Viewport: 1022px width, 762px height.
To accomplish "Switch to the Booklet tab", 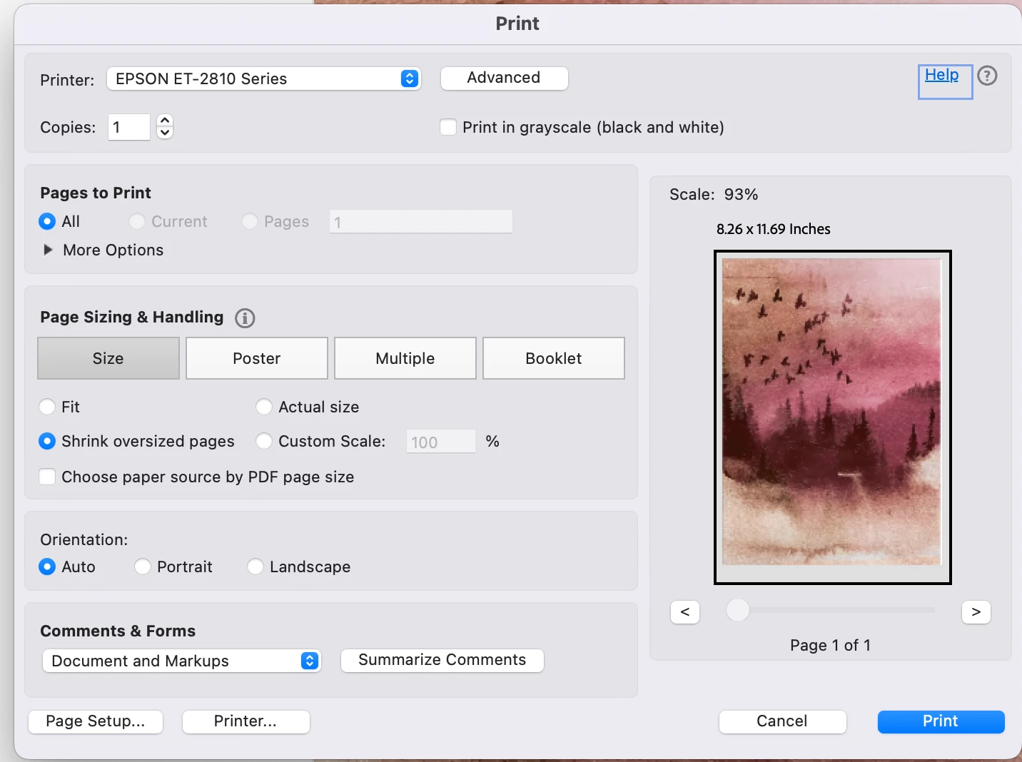I will [554, 358].
